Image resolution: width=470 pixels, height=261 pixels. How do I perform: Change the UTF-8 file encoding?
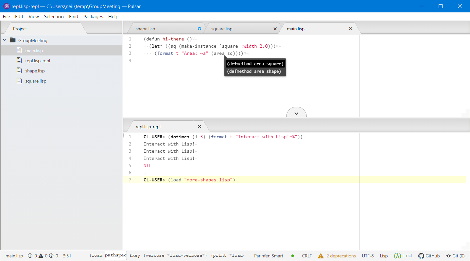368,256
